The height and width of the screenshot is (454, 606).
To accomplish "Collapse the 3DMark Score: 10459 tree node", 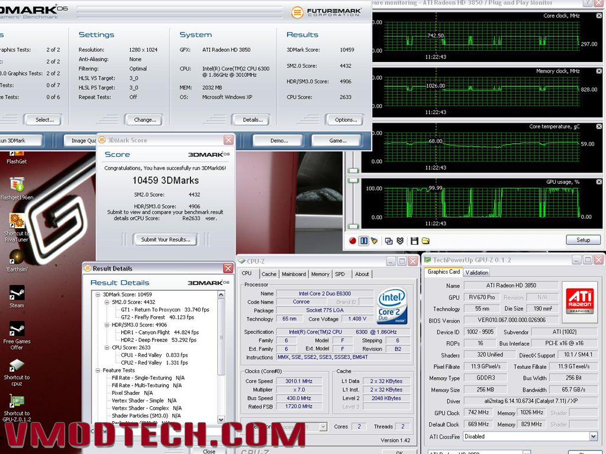I will point(98,294).
